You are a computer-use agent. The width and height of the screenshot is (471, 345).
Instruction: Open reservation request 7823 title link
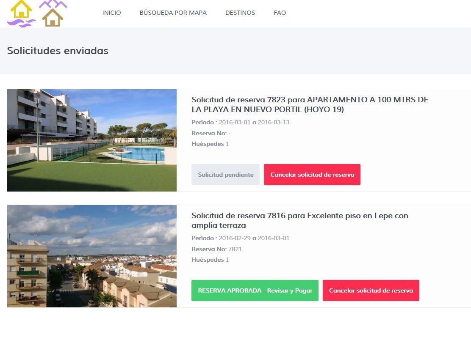(x=310, y=104)
